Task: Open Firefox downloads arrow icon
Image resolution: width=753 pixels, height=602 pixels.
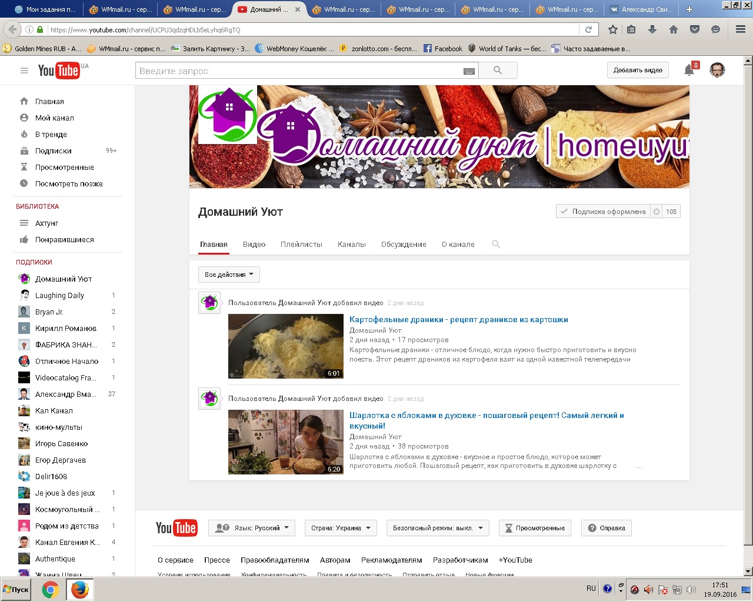Action: point(652,29)
